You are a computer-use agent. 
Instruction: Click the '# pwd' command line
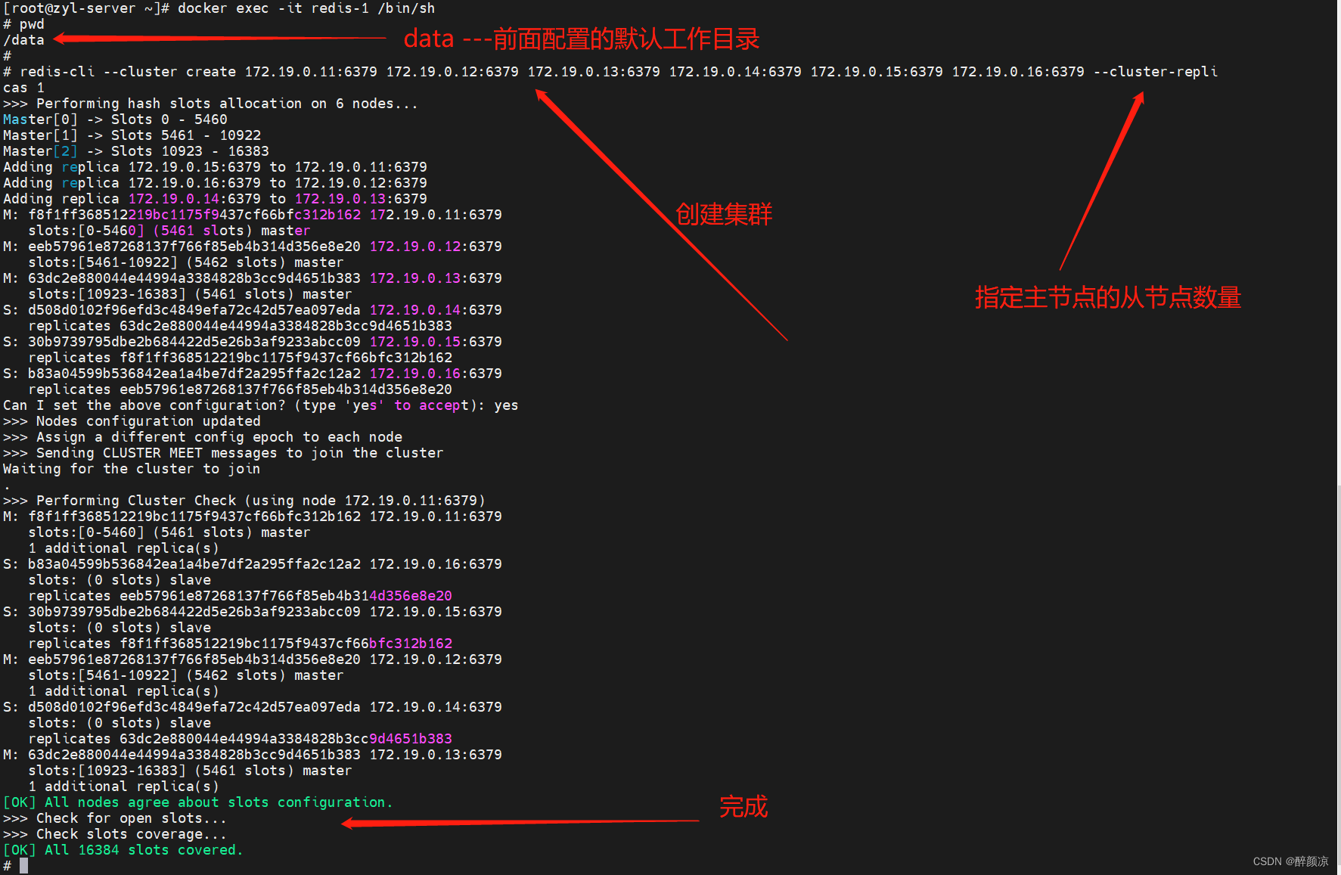(23, 24)
